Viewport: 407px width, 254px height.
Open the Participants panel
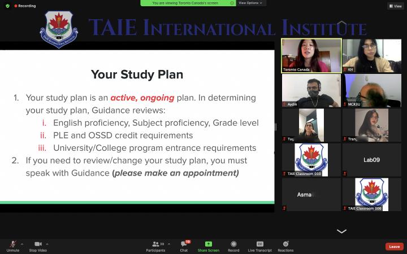(156, 246)
